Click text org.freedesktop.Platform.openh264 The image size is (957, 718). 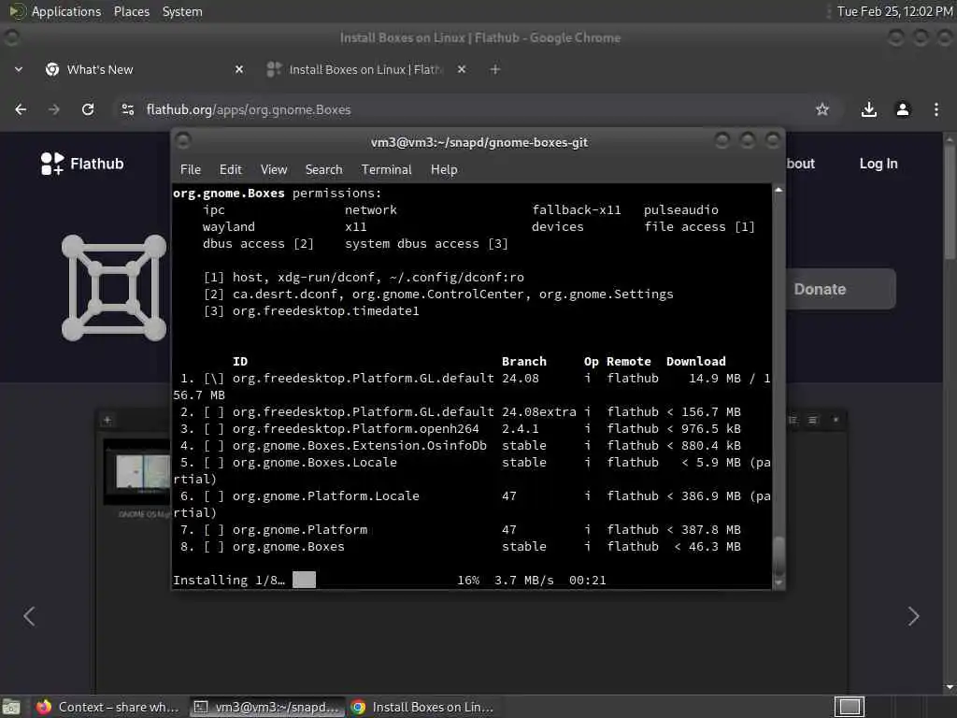pyautogui.click(x=356, y=428)
